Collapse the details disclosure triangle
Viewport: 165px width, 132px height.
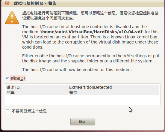pyautogui.click(x=7, y=78)
